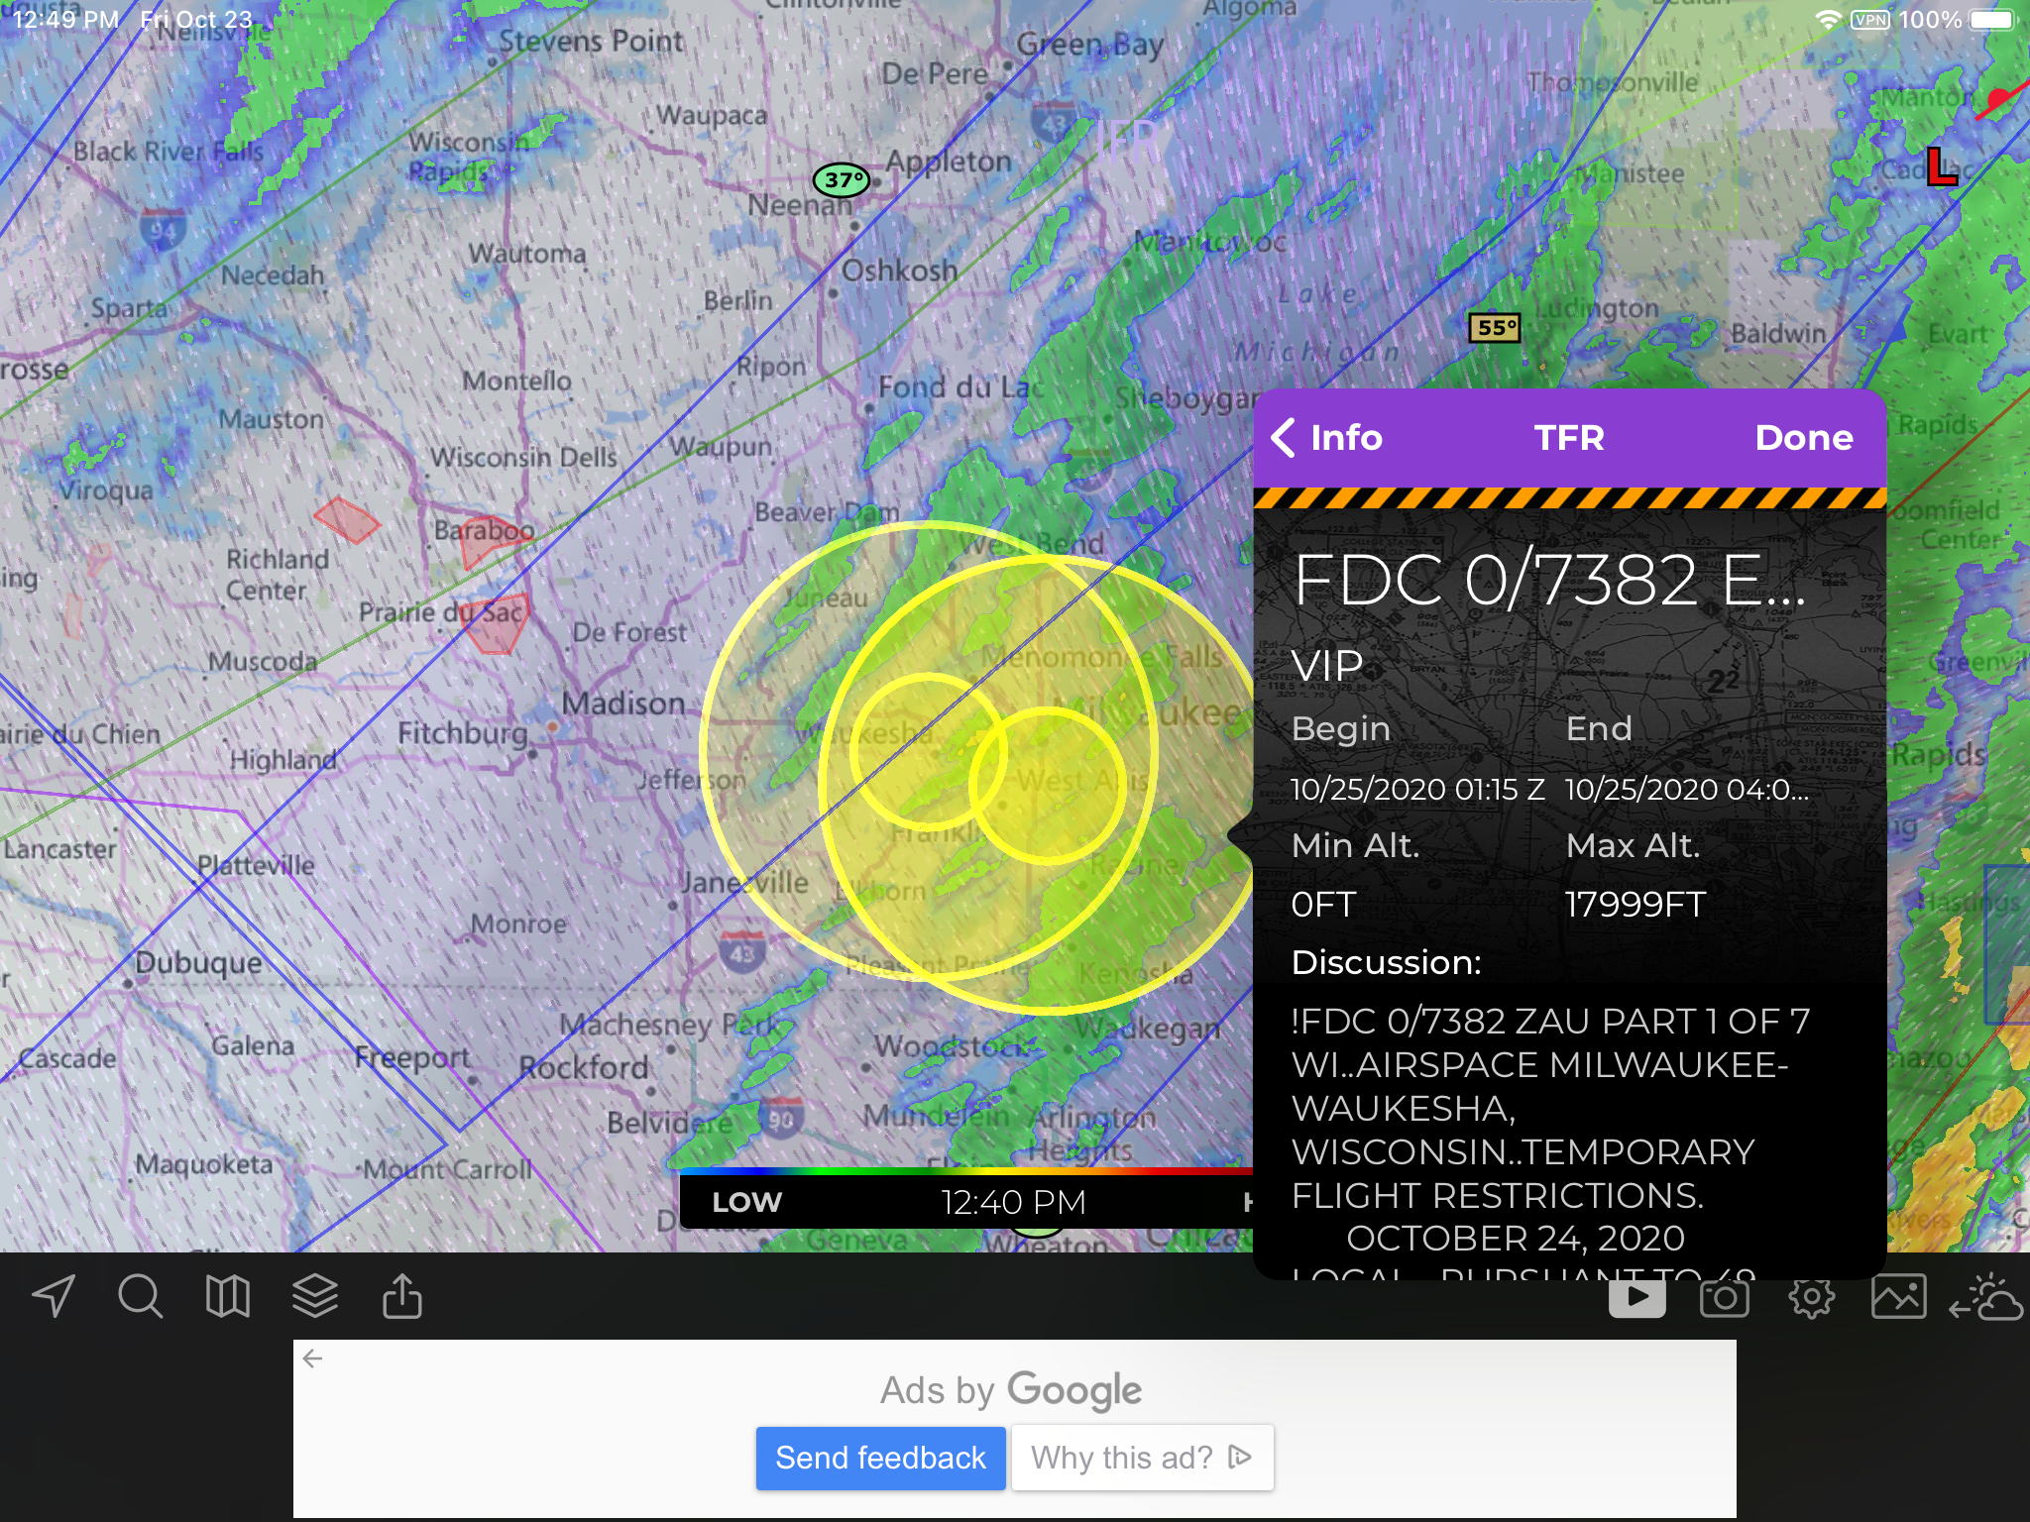Go back to Info in TFR panel

1326,437
